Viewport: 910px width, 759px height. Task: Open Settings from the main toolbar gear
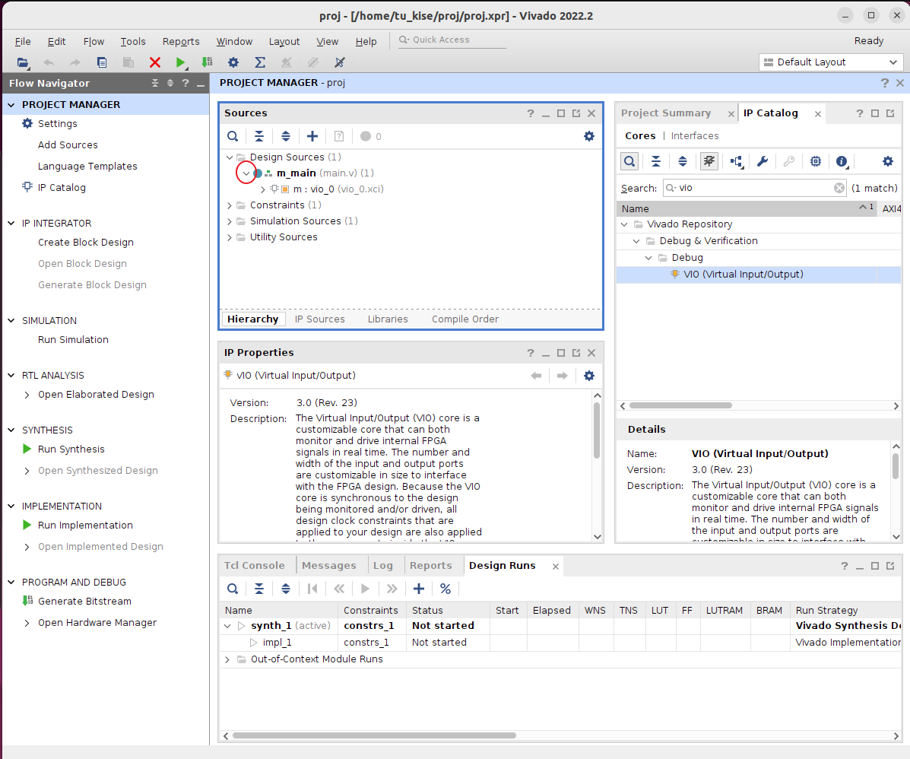pos(233,62)
